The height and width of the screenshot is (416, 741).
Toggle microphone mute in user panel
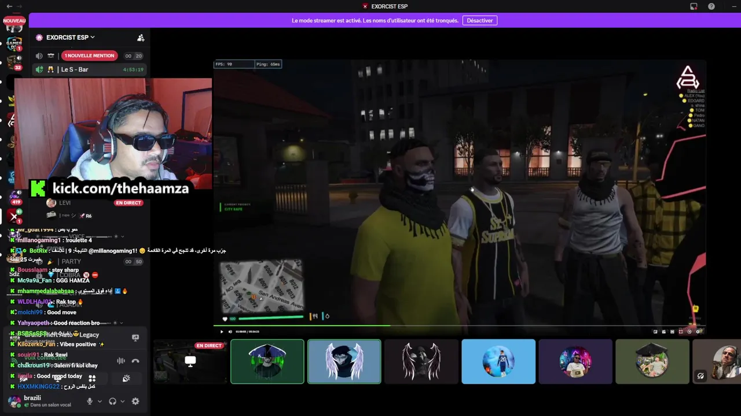click(x=90, y=401)
